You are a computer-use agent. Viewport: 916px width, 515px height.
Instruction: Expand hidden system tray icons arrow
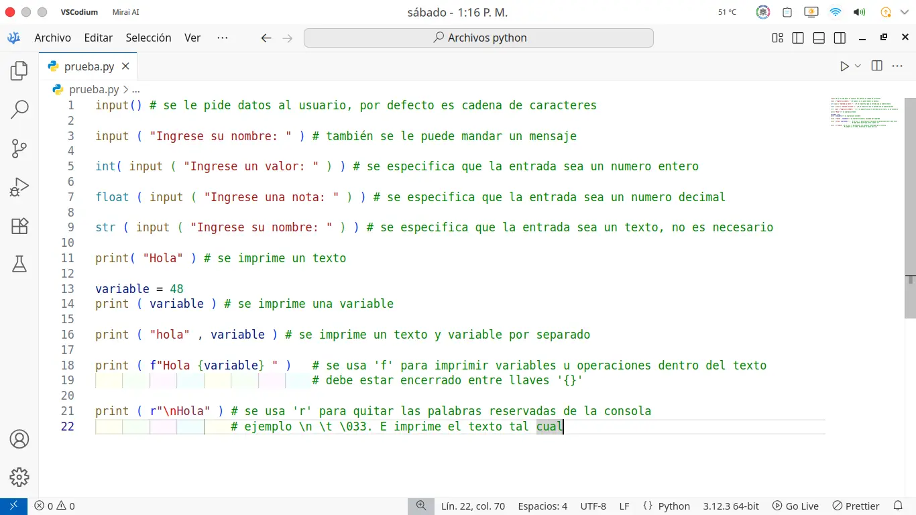coord(905,12)
